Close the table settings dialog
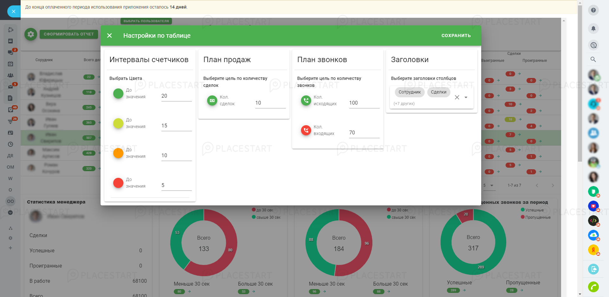Viewport: 609px width, 297px height. [x=109, y=36]
